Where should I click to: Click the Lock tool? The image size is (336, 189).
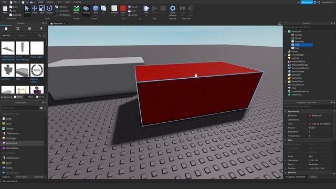point(132,11)
